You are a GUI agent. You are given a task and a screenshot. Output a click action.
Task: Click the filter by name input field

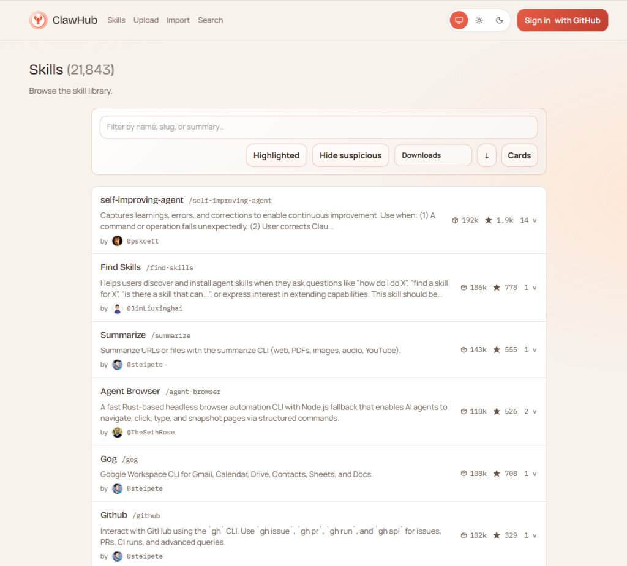pos(318,127)
